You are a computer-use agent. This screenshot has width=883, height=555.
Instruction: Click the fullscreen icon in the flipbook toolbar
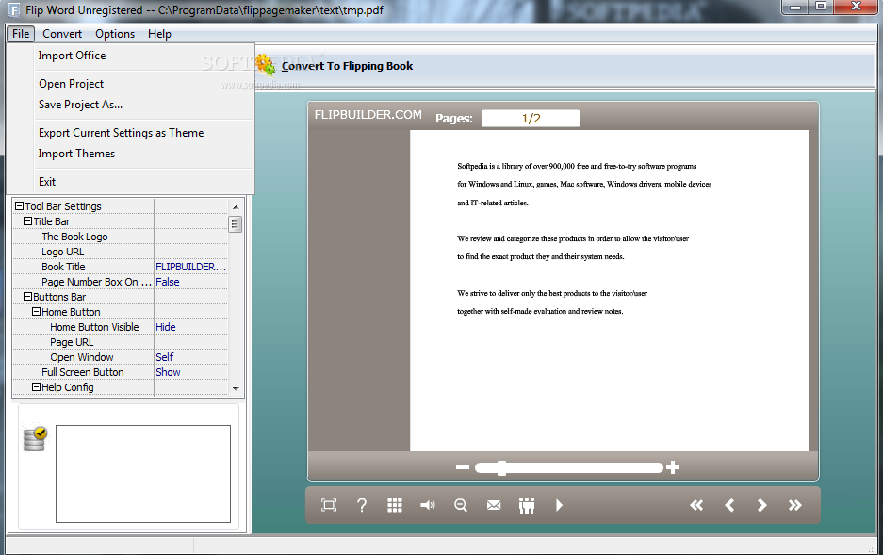(x=329, y=505)
